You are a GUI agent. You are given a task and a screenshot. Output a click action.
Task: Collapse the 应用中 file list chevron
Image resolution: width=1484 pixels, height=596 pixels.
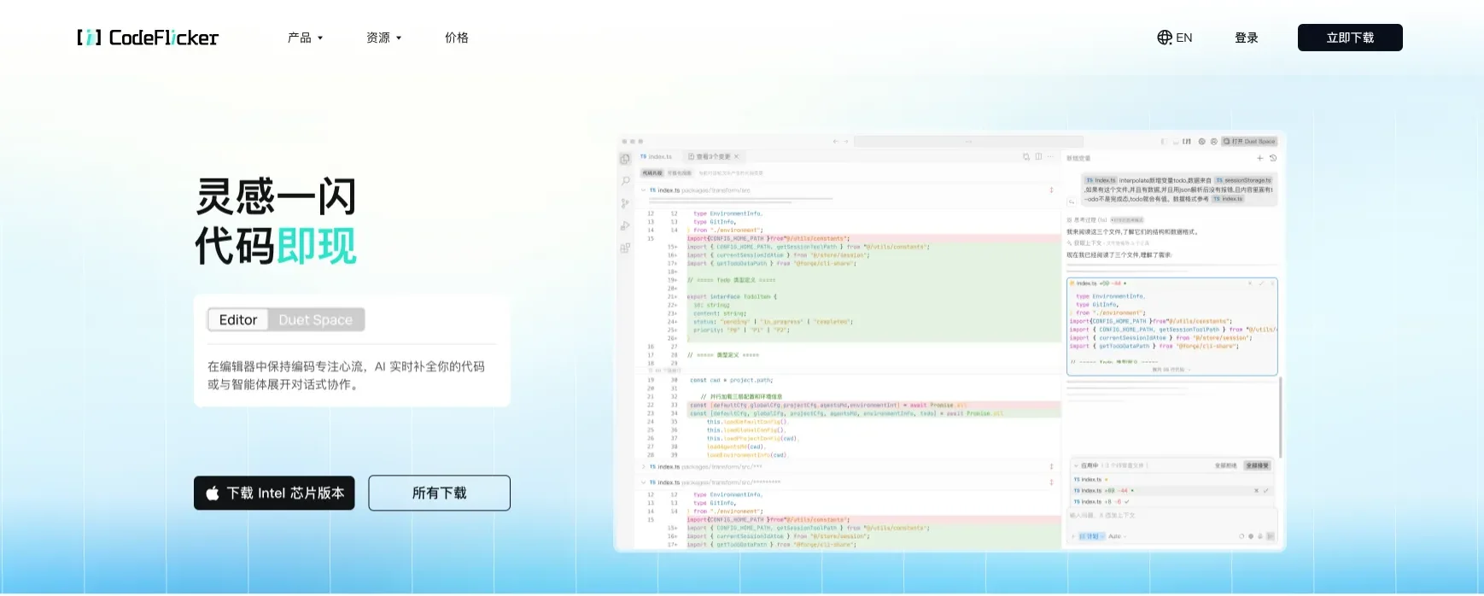[x=1076, y=465]
